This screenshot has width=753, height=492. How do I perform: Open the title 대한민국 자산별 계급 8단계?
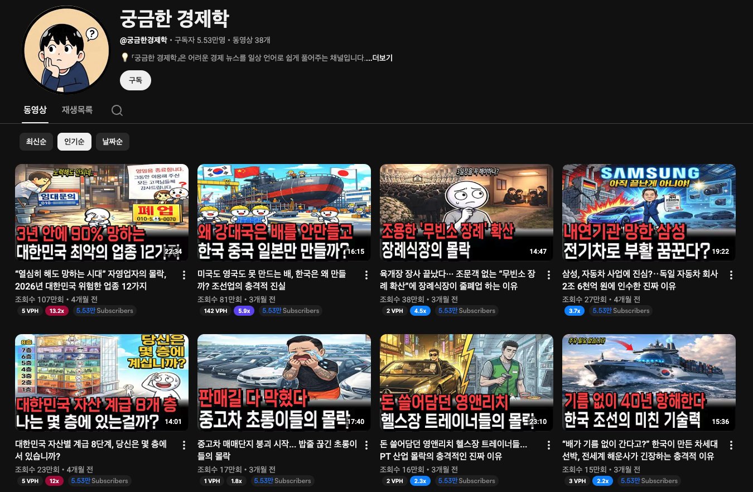coord(92,450)
